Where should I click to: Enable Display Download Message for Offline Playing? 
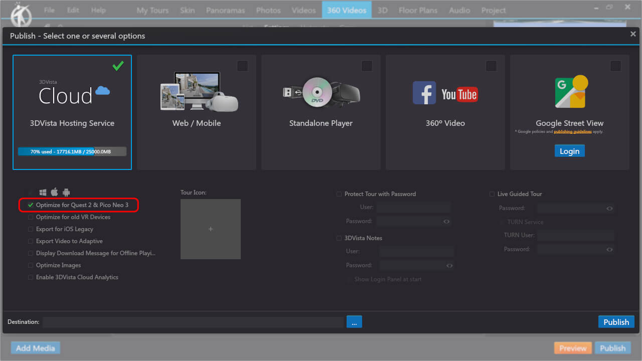pyautogui.click(x=31, y=253)
